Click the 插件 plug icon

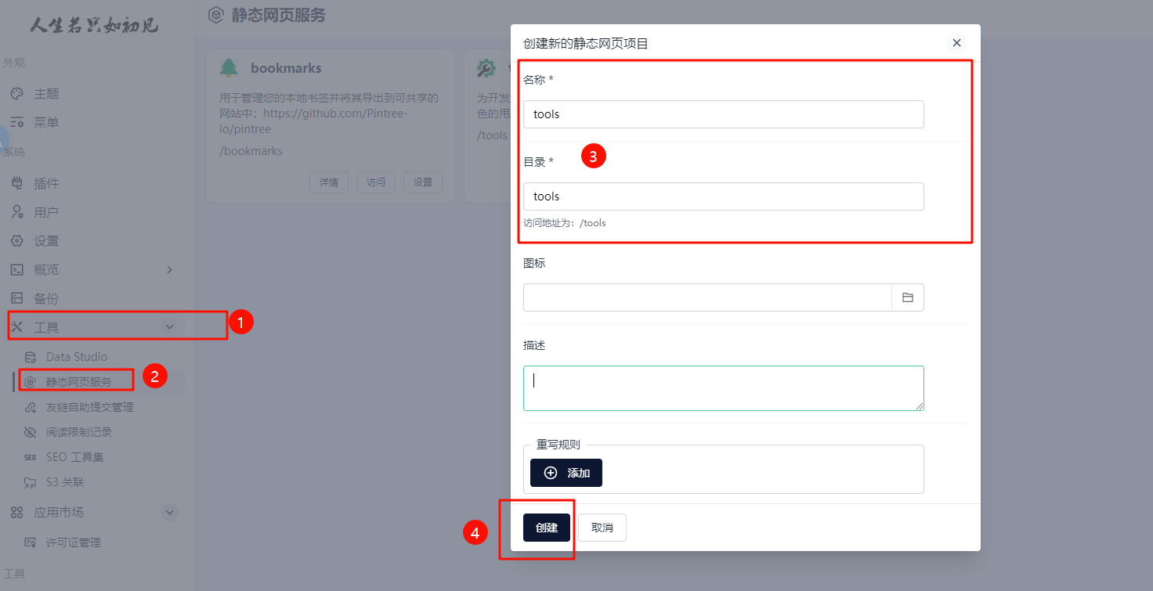tap(16, 183)
